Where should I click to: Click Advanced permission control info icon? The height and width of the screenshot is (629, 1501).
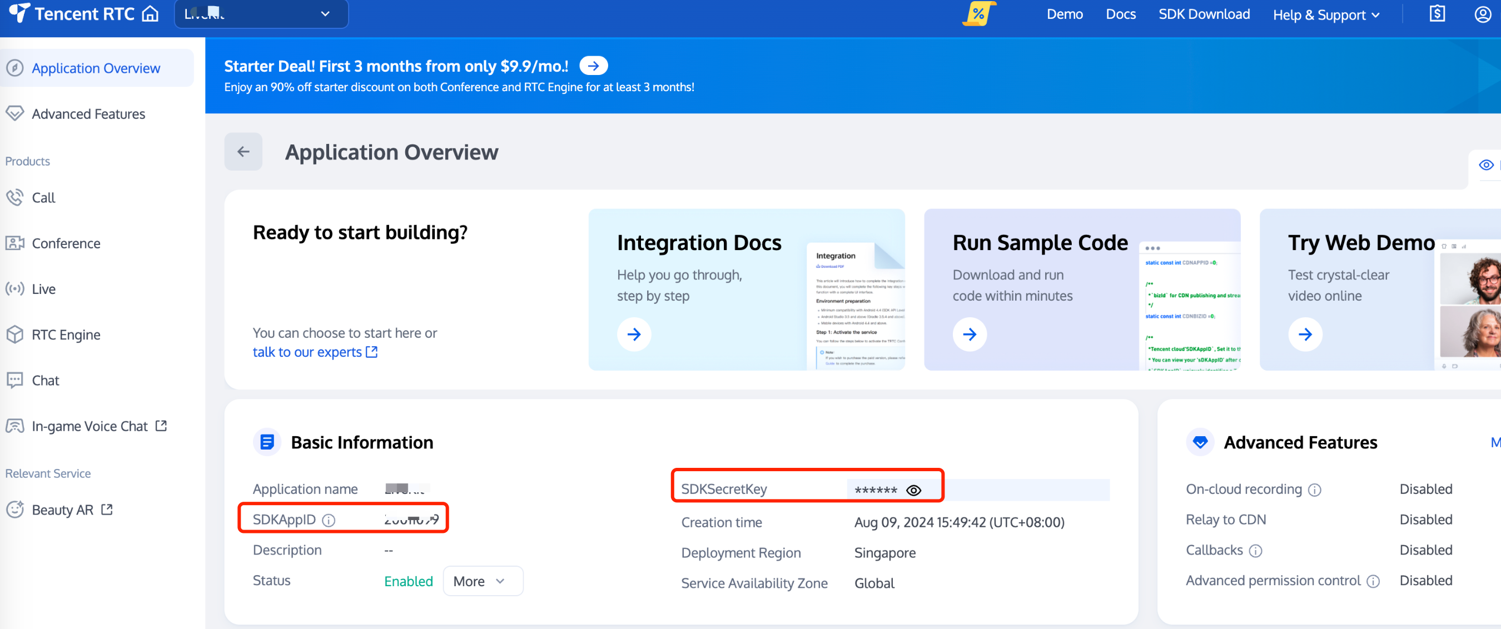coord(1373,581)
